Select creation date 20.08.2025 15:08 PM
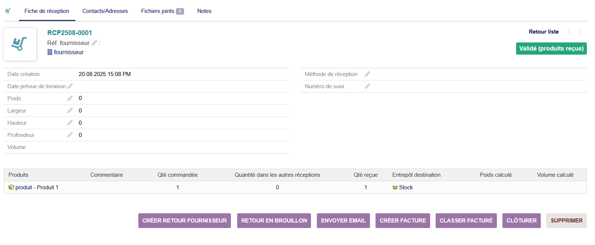Viewport: 595px width, 245px height. (105, 74)
